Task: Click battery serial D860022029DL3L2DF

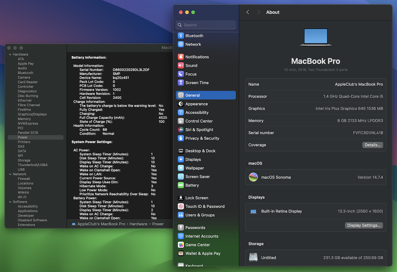Action: (131, 70)
